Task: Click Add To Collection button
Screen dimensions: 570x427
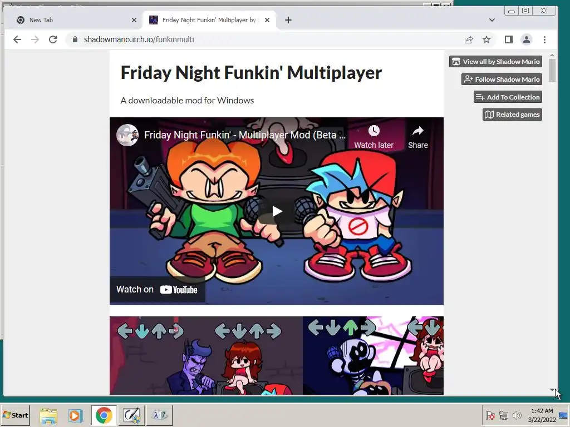Action: [508, 97]
